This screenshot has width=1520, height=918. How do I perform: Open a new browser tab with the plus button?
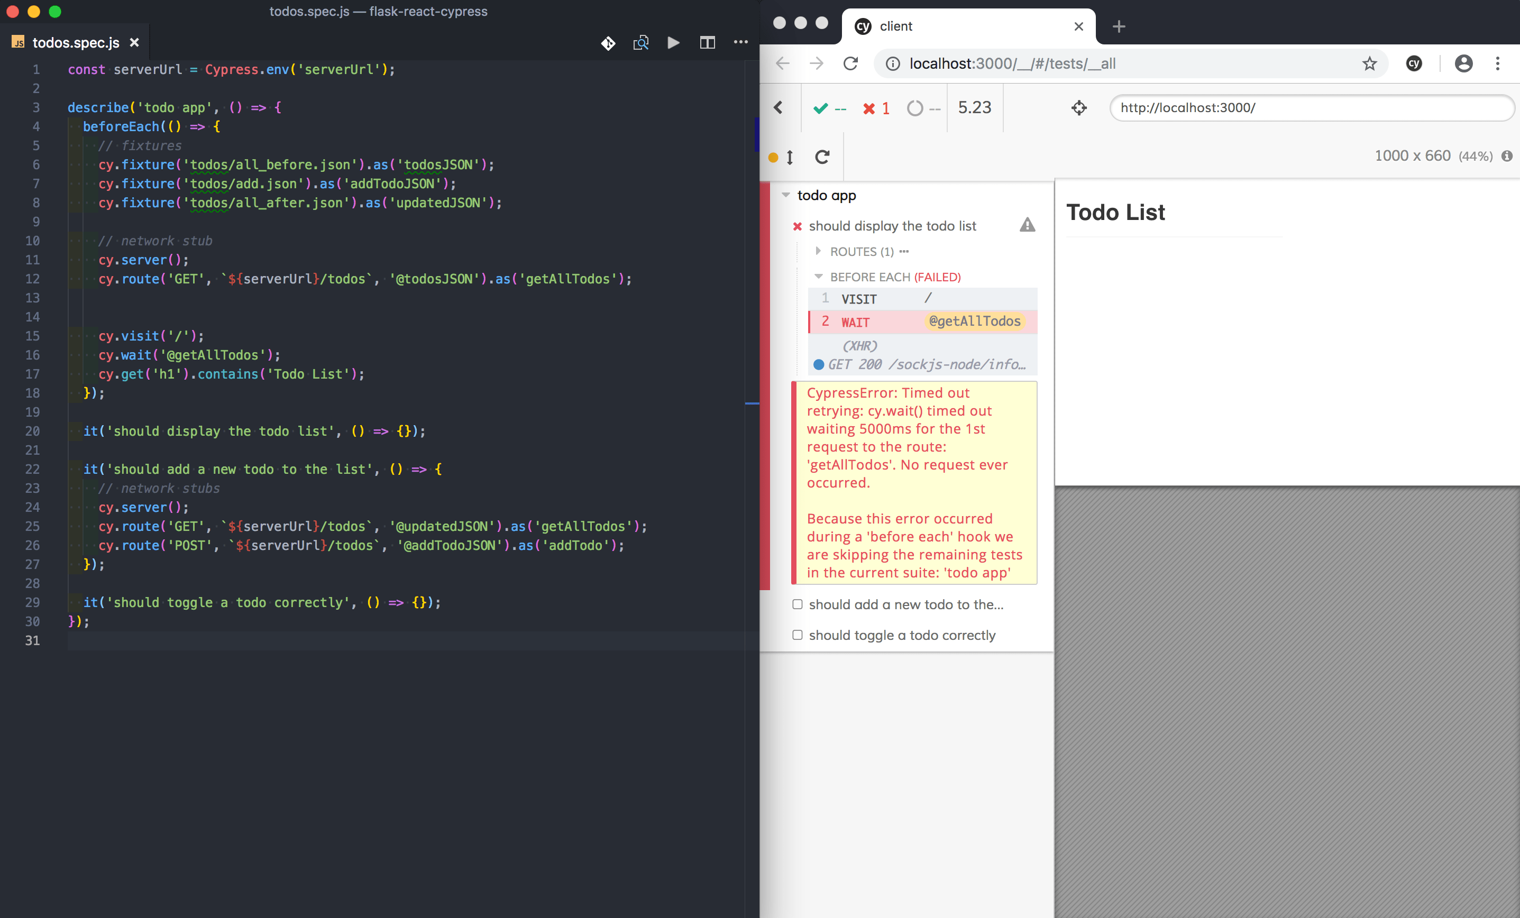pos(1119,26)
